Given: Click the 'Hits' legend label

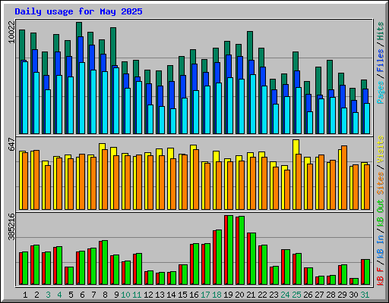Looking at the screenshot, I should tap(381, 31).
